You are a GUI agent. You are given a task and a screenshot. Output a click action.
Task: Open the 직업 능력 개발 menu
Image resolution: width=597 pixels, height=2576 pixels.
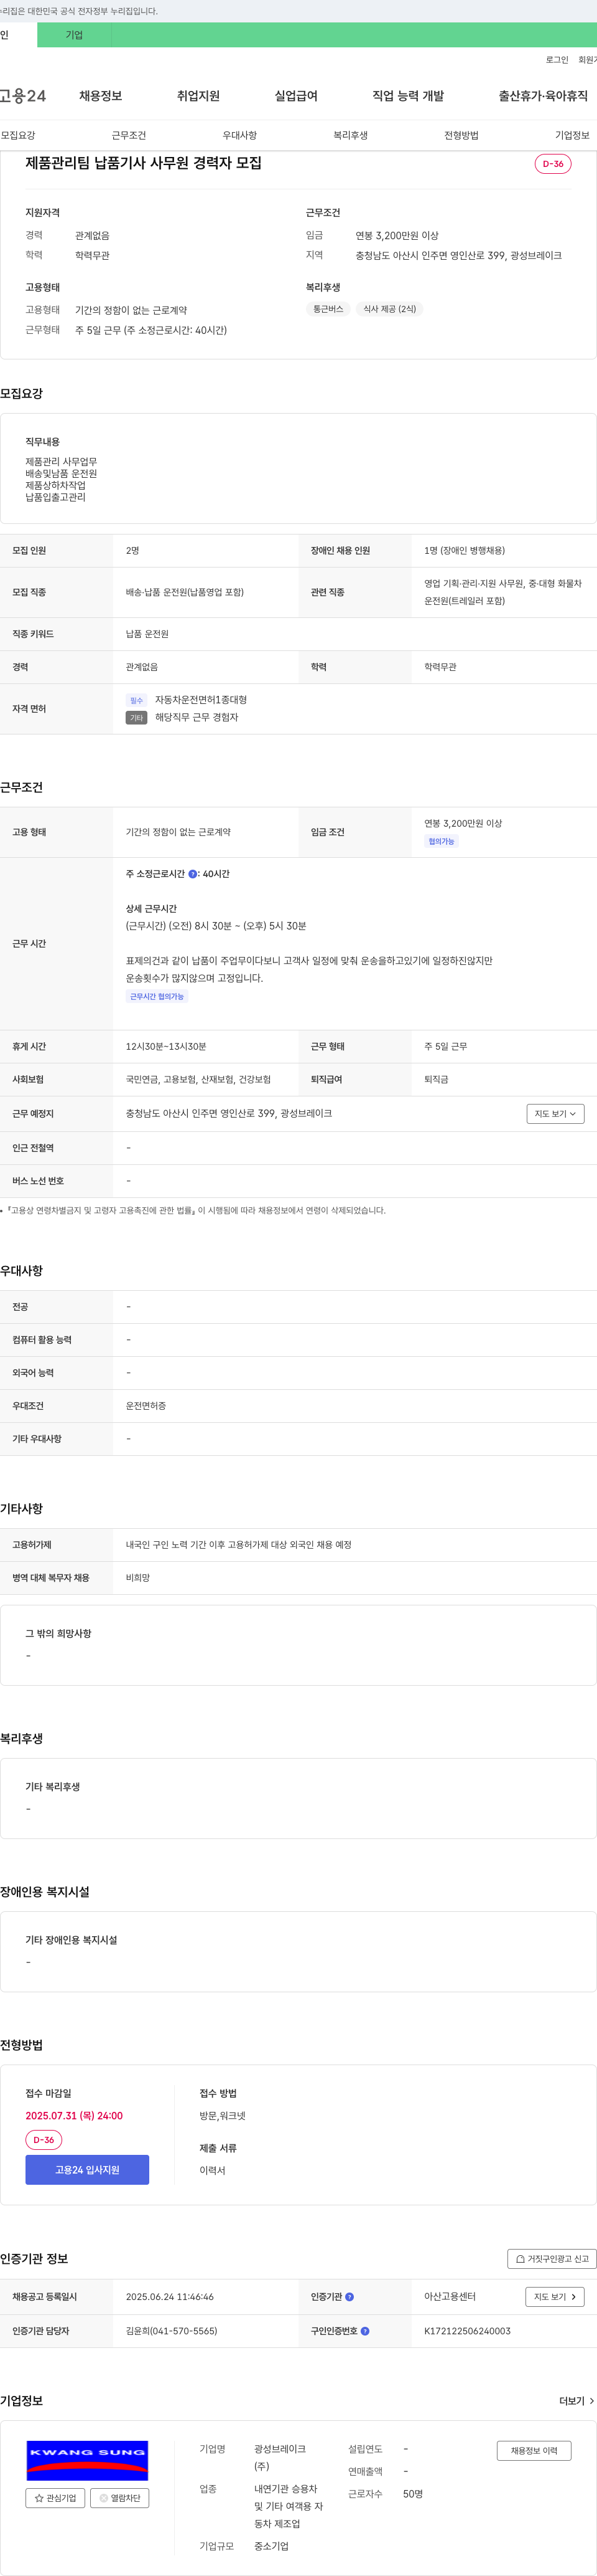[409, 96]
